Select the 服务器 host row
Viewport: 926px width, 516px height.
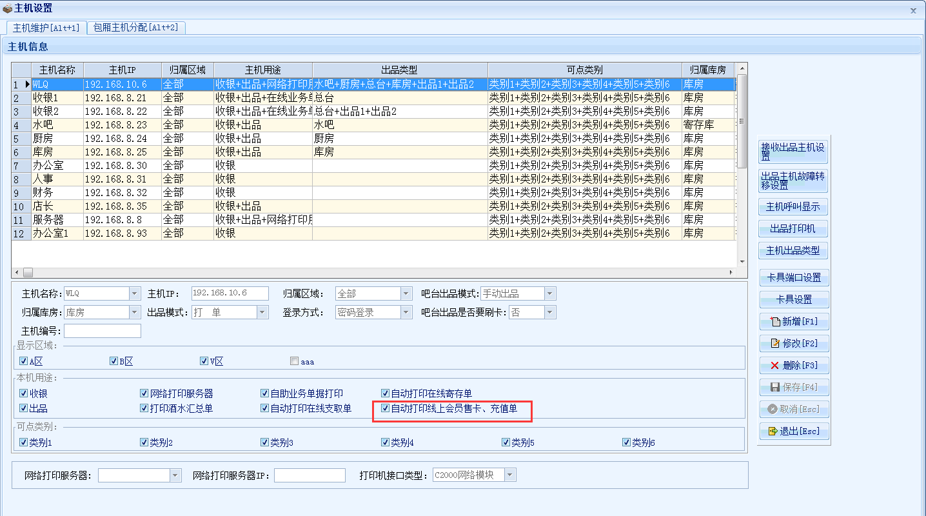pyautogui.click(x=374, y=219)
